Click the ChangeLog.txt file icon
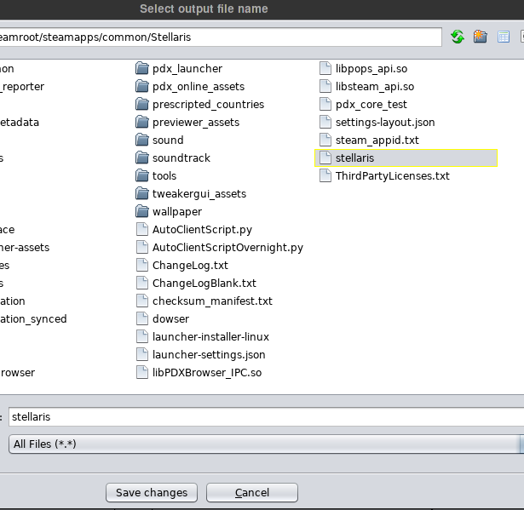This screenshot has width=524, height=510. [142, 265]
